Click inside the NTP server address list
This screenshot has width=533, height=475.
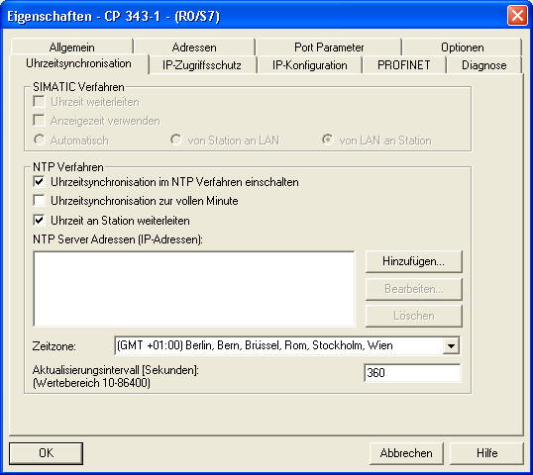tap(194, 289)
